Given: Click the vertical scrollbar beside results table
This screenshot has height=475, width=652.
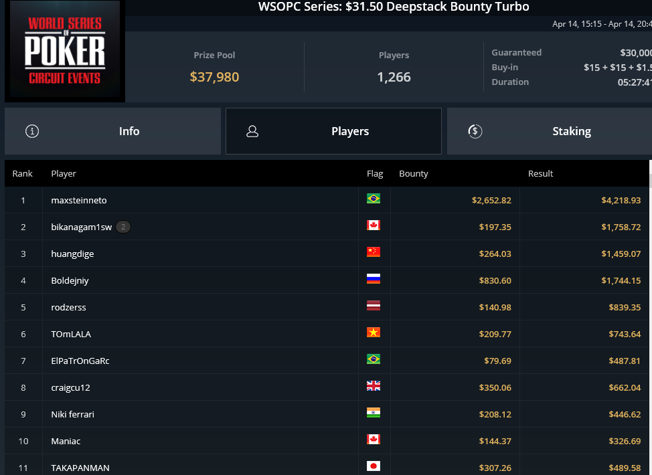Looking at the screenshot, I should tap(651, 318).
